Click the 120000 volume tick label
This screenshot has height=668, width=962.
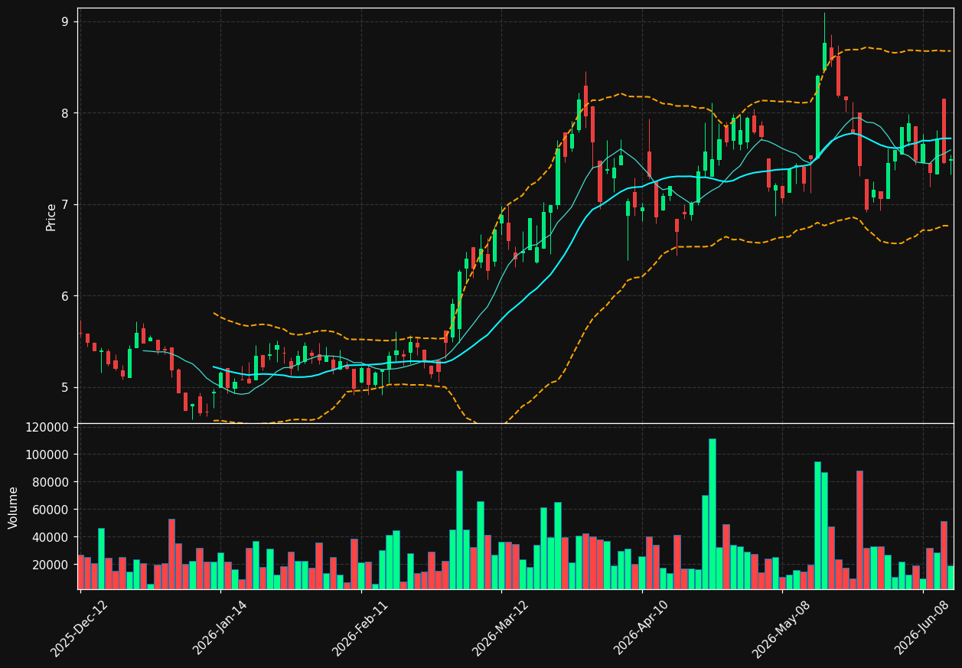coord(47,427)
